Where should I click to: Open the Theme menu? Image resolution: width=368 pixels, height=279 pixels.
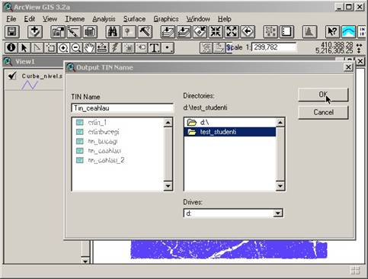tap(75, 19)
